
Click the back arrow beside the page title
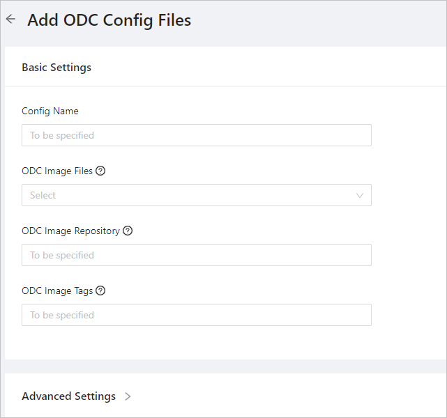pyautogui.click(x=10, y=20)
